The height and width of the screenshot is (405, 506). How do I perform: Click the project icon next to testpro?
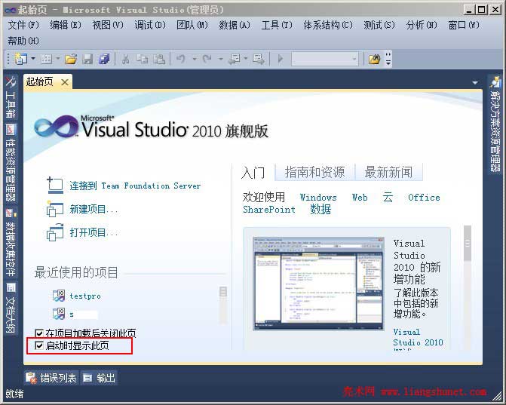[59, 296]
